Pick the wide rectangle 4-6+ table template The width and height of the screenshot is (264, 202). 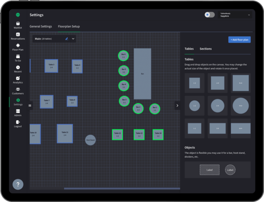pos(241,128)
